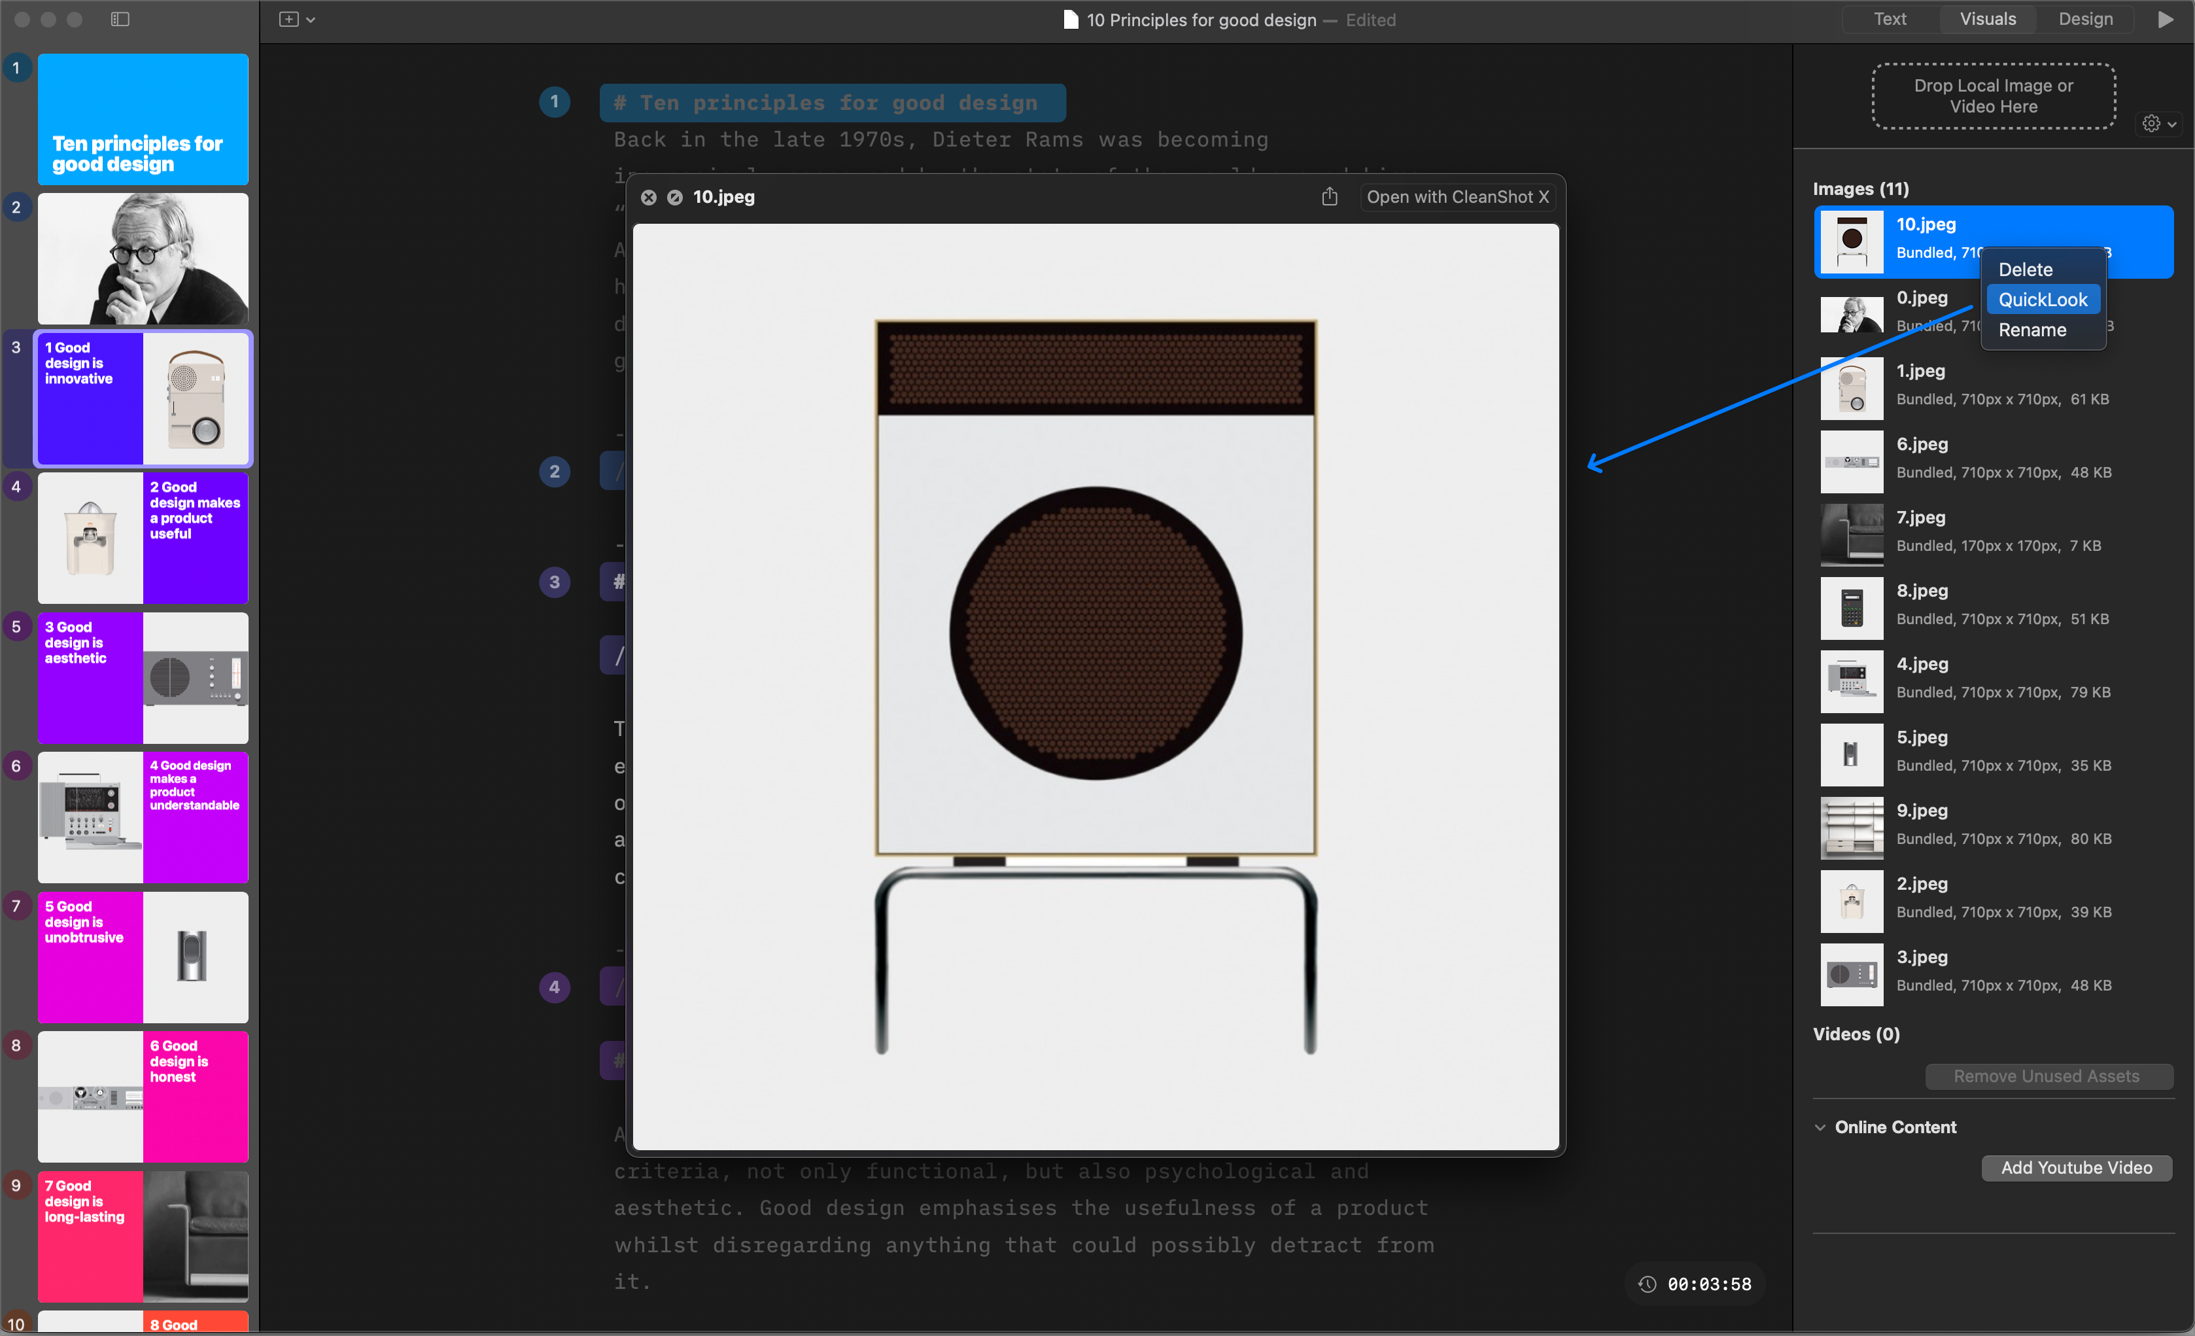2195x1336 pixels.
Task: Click the document title in title bar
Action: (1201, 20)
